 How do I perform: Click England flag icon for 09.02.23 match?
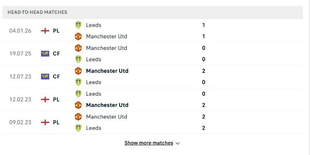point(45,122)
